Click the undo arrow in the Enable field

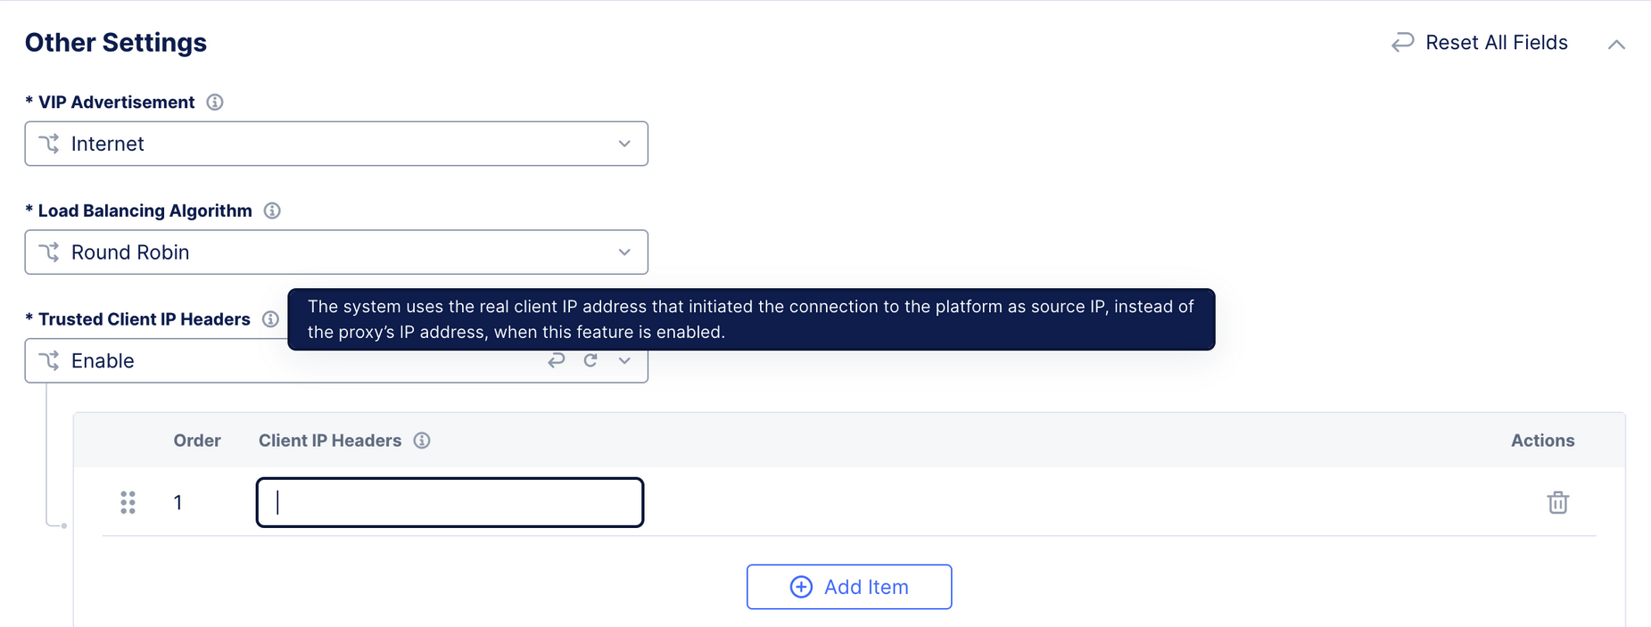coord(556,360)
